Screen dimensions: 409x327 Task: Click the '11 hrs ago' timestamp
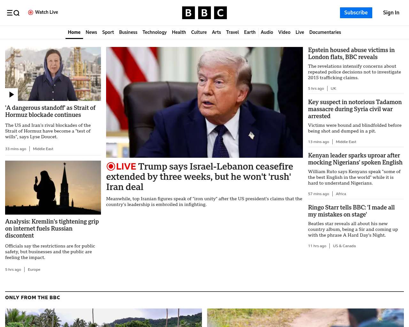point(317,246)
